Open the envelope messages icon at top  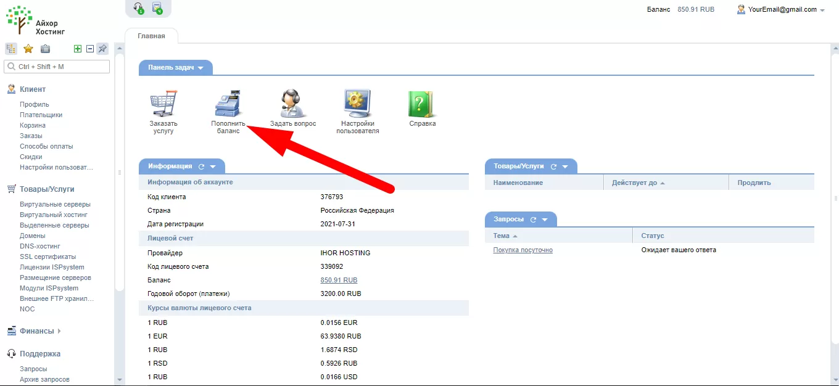[x=157, y=8]
